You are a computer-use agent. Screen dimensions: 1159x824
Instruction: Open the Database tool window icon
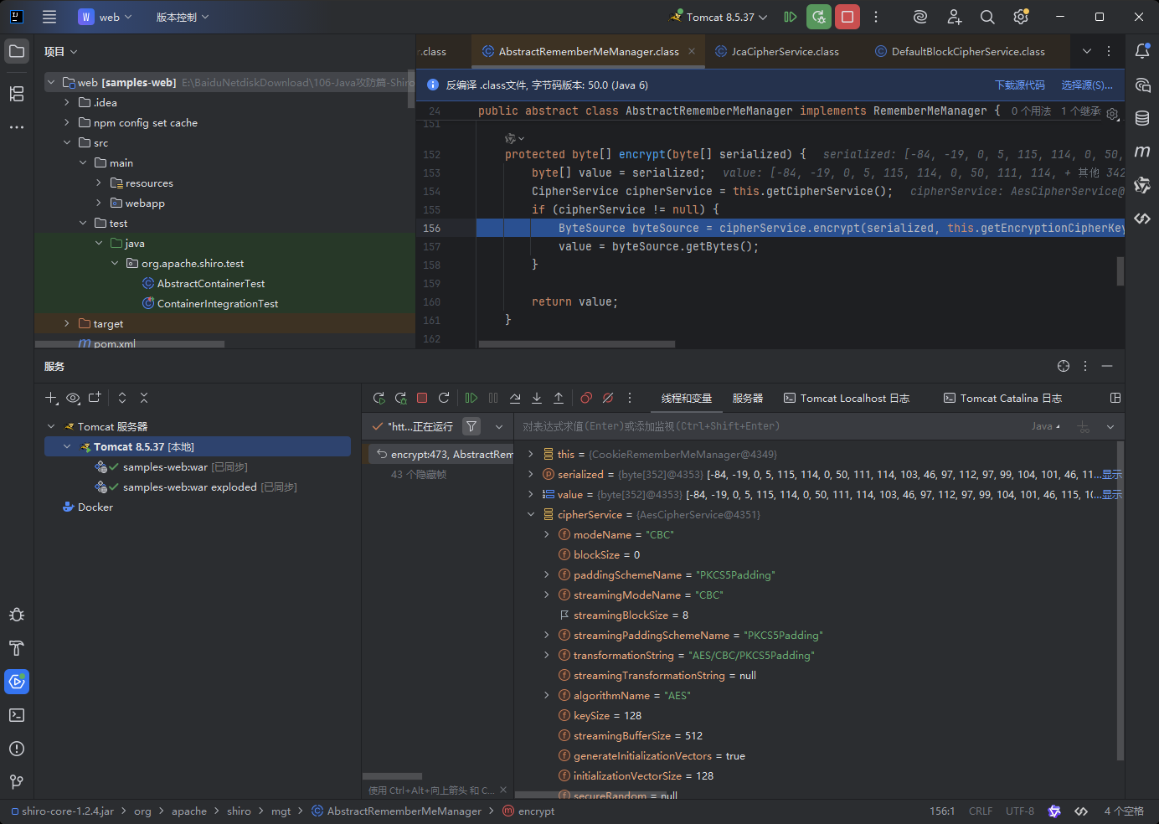[x=1142, y=118]
